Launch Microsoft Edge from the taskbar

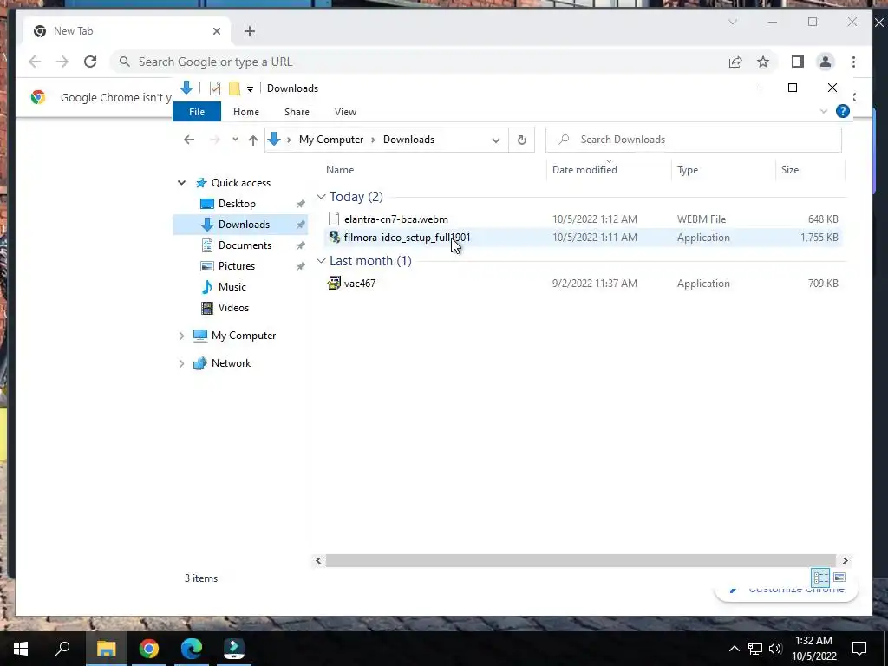coord(192,649)
